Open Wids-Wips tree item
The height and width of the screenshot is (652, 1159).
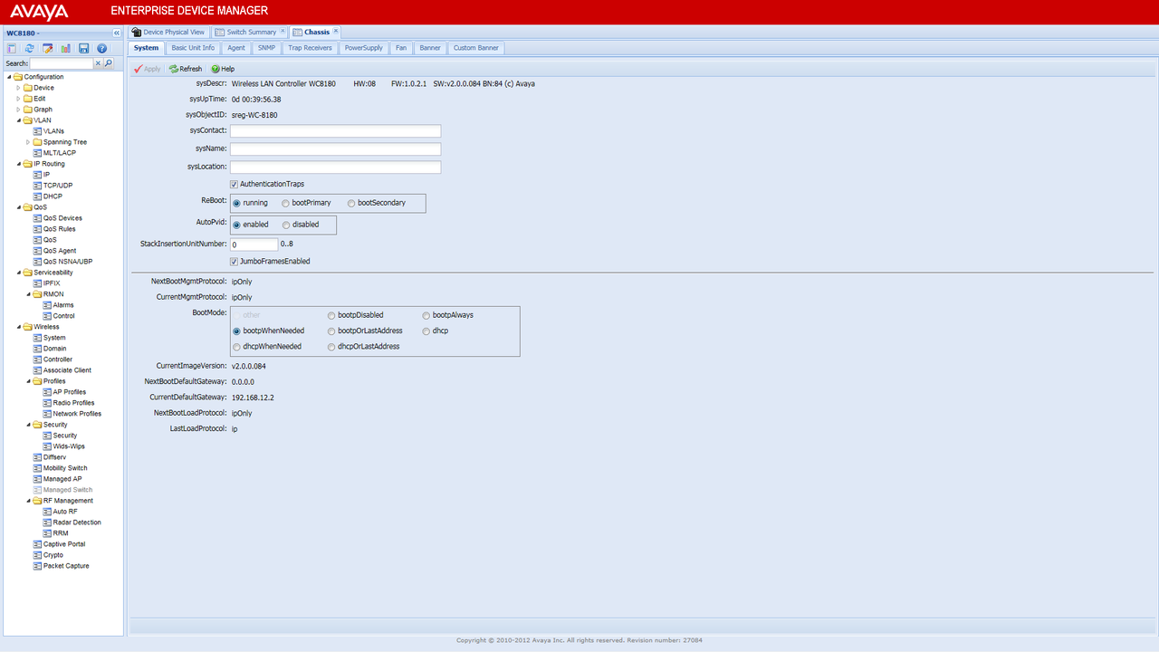click(69, 446)
